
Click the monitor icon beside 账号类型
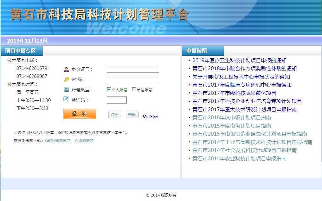click(66, 90)
